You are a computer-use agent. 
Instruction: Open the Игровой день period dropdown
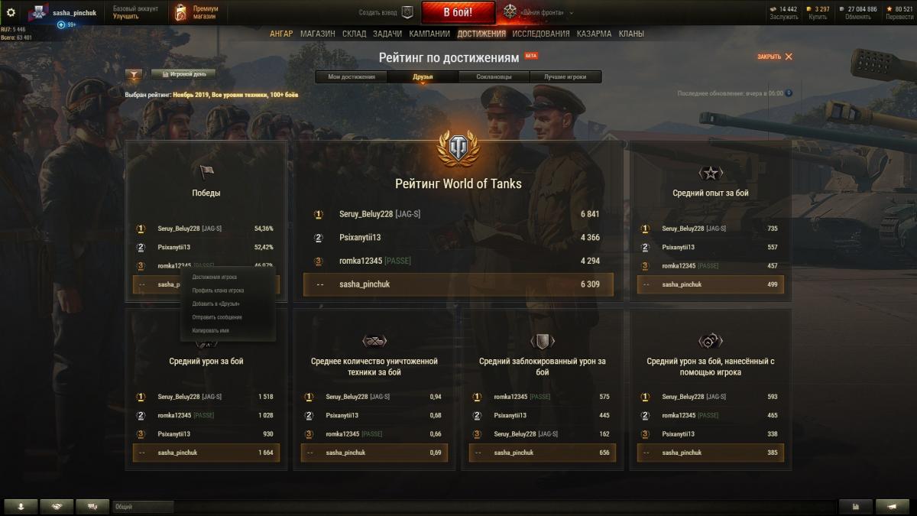tap(183, 74)
